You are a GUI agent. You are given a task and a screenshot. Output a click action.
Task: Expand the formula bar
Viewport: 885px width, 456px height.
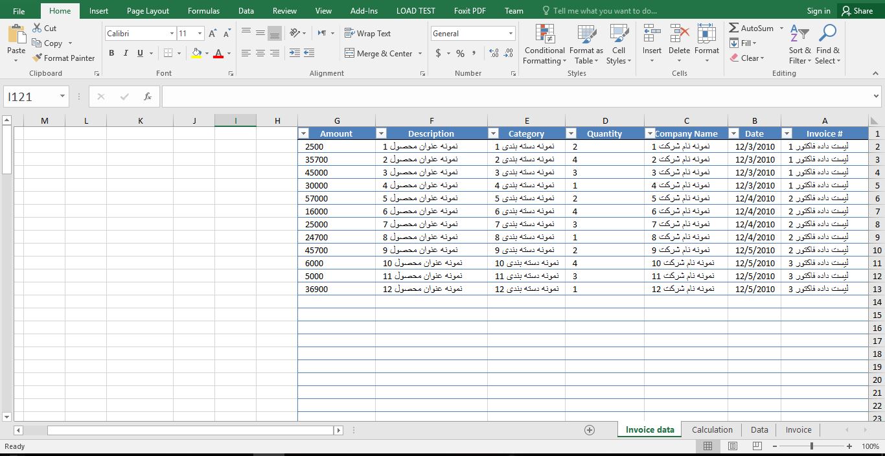[876, 97]
